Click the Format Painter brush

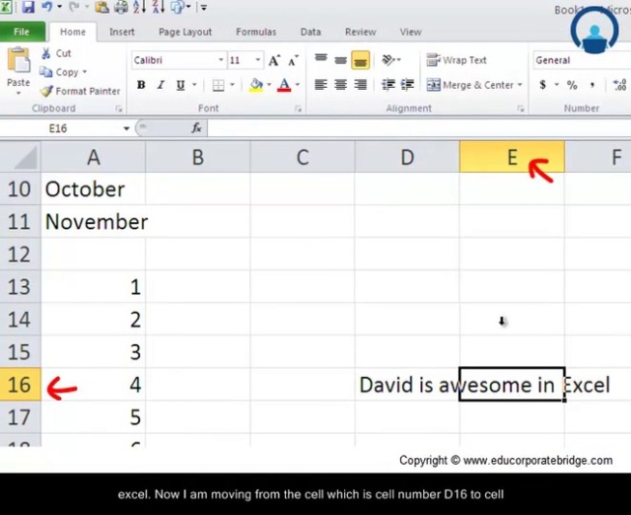46,91
